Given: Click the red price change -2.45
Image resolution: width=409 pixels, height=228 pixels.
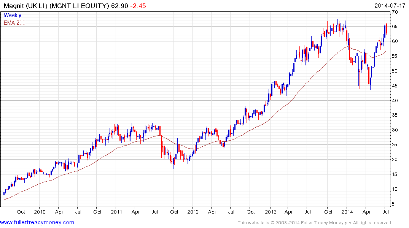Looking at the screenshot, I should pyautogui.click(x=138, y=6).
